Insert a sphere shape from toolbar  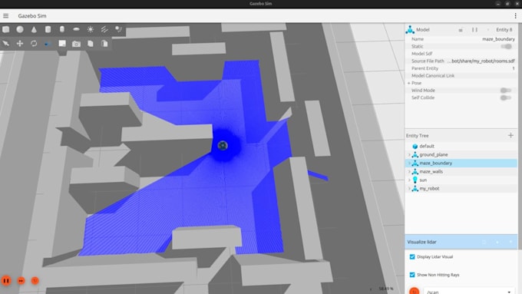(x=20, y=29)
